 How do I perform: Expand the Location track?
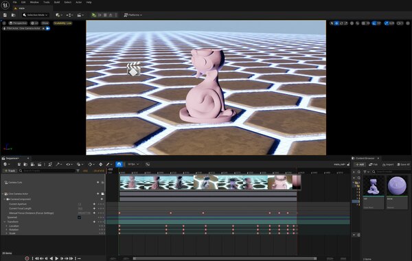tap(7, 226)
